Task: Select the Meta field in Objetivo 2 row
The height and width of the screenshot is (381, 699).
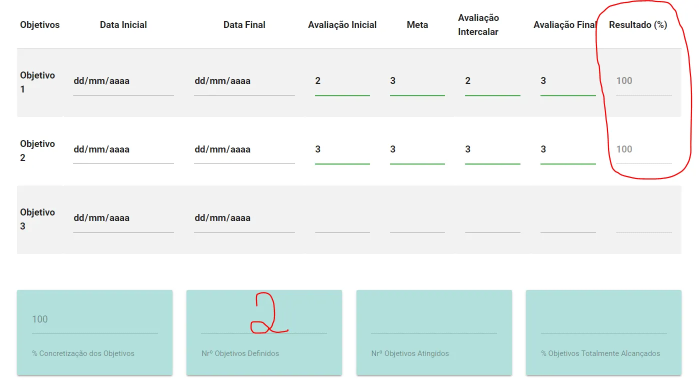Action: [417, 149]
